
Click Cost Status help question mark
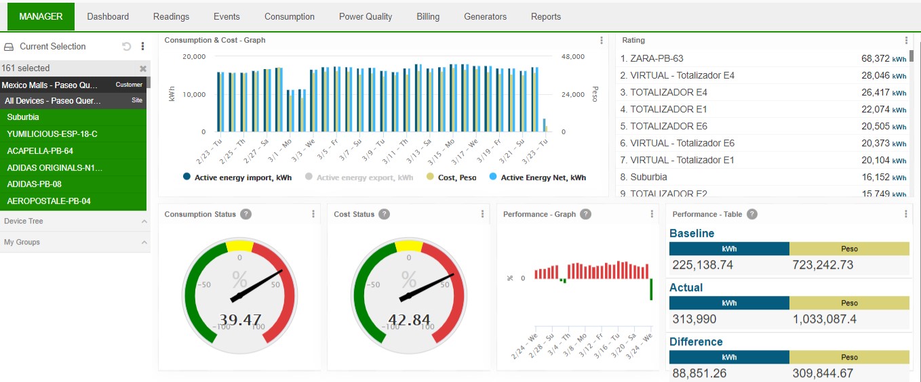(384, 214)
